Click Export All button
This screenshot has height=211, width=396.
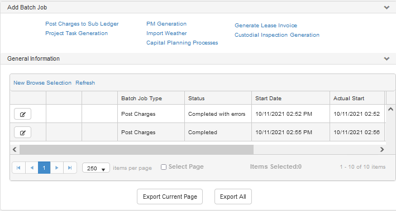pos(233,197)
